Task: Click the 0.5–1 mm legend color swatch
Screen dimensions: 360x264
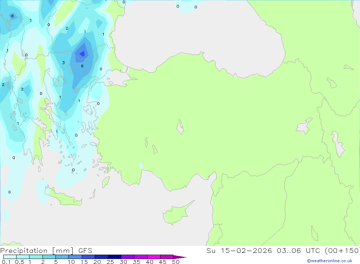Action: click(23, 257)
